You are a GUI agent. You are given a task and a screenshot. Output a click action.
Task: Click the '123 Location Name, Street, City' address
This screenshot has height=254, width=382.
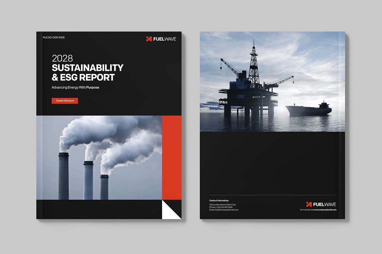pyautogui.click(x=223, y=205)
